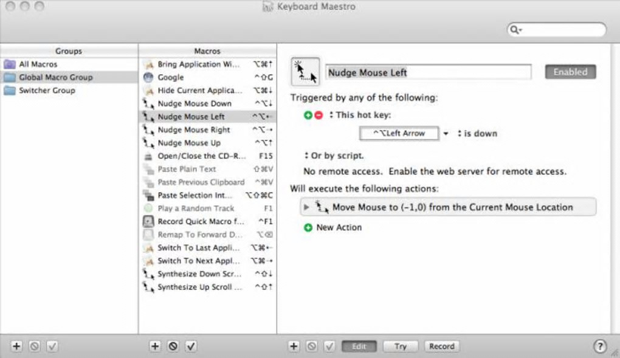Expand the Move Mouse action disclosure triangle
The width and height of the screenshot is (620, 358).
(x=306, y=207)
